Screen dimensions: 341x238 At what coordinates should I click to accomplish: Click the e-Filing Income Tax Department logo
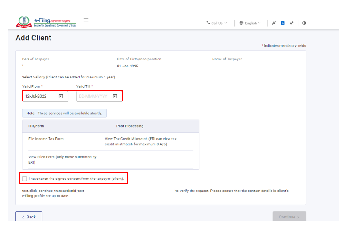(x=46, y=22)
